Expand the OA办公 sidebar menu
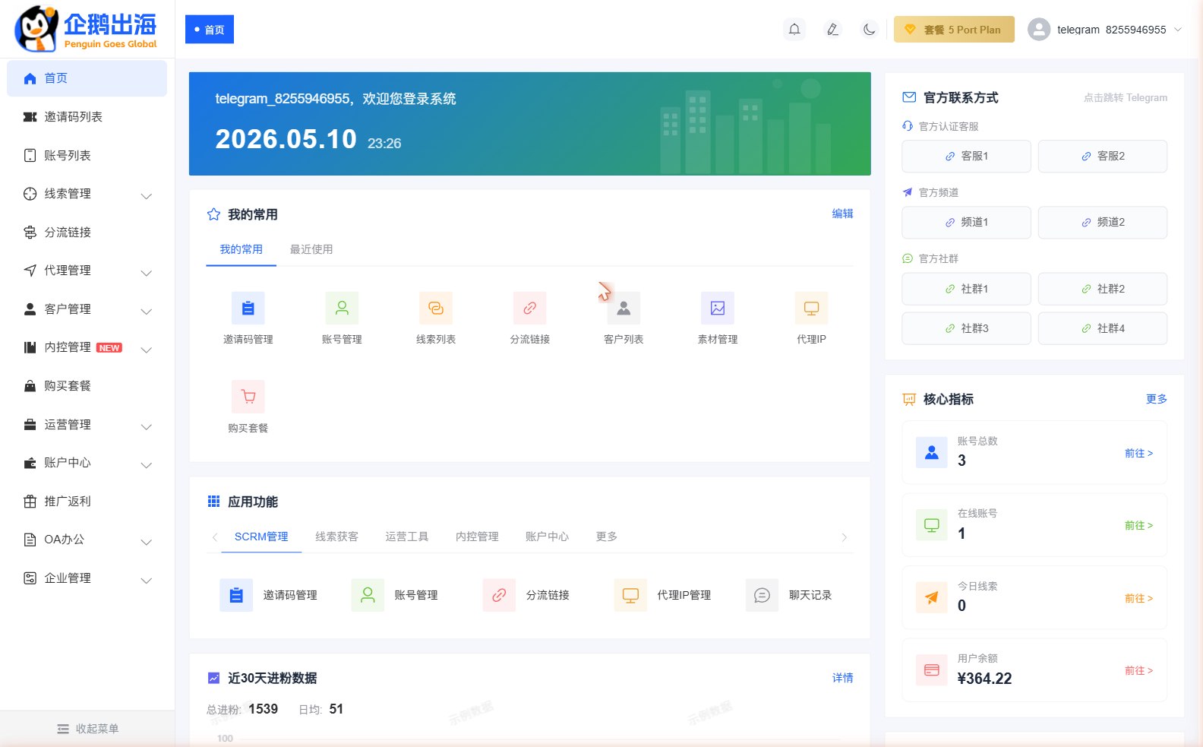 click(x=87, y=540)
